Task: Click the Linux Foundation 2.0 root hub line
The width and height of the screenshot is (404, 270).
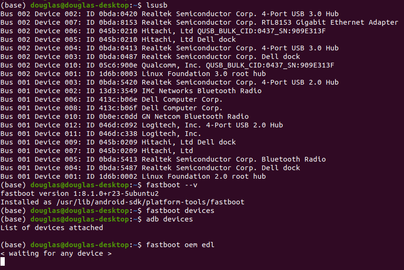Action: tap(204, 176)
